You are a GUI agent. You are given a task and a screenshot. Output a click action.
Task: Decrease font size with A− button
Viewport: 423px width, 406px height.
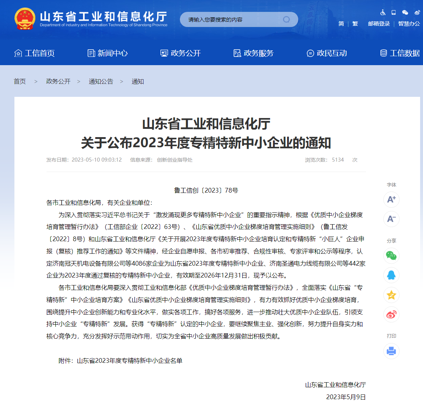pyautogui.click(x=391, y=219)
